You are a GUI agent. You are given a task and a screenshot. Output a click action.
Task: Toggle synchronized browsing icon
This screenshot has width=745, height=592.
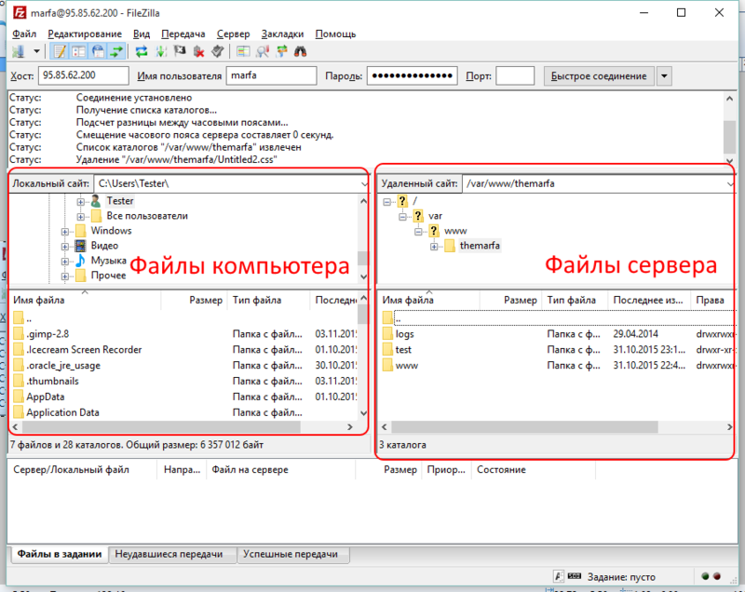pos(282,51)
